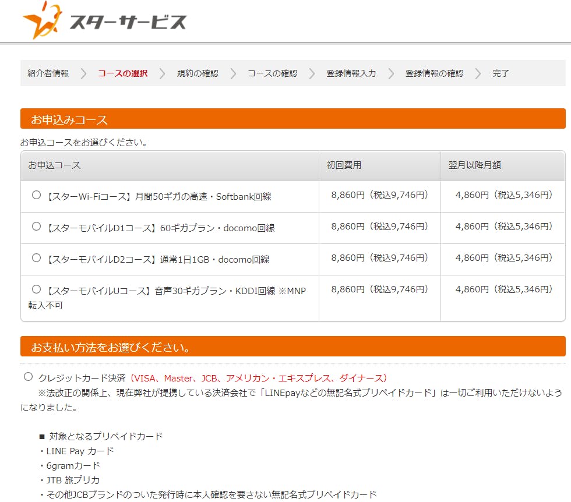This screenshot has width=571, height=502.
Task: Click the お申込みコース orange section header
Action: pos(292,119)
